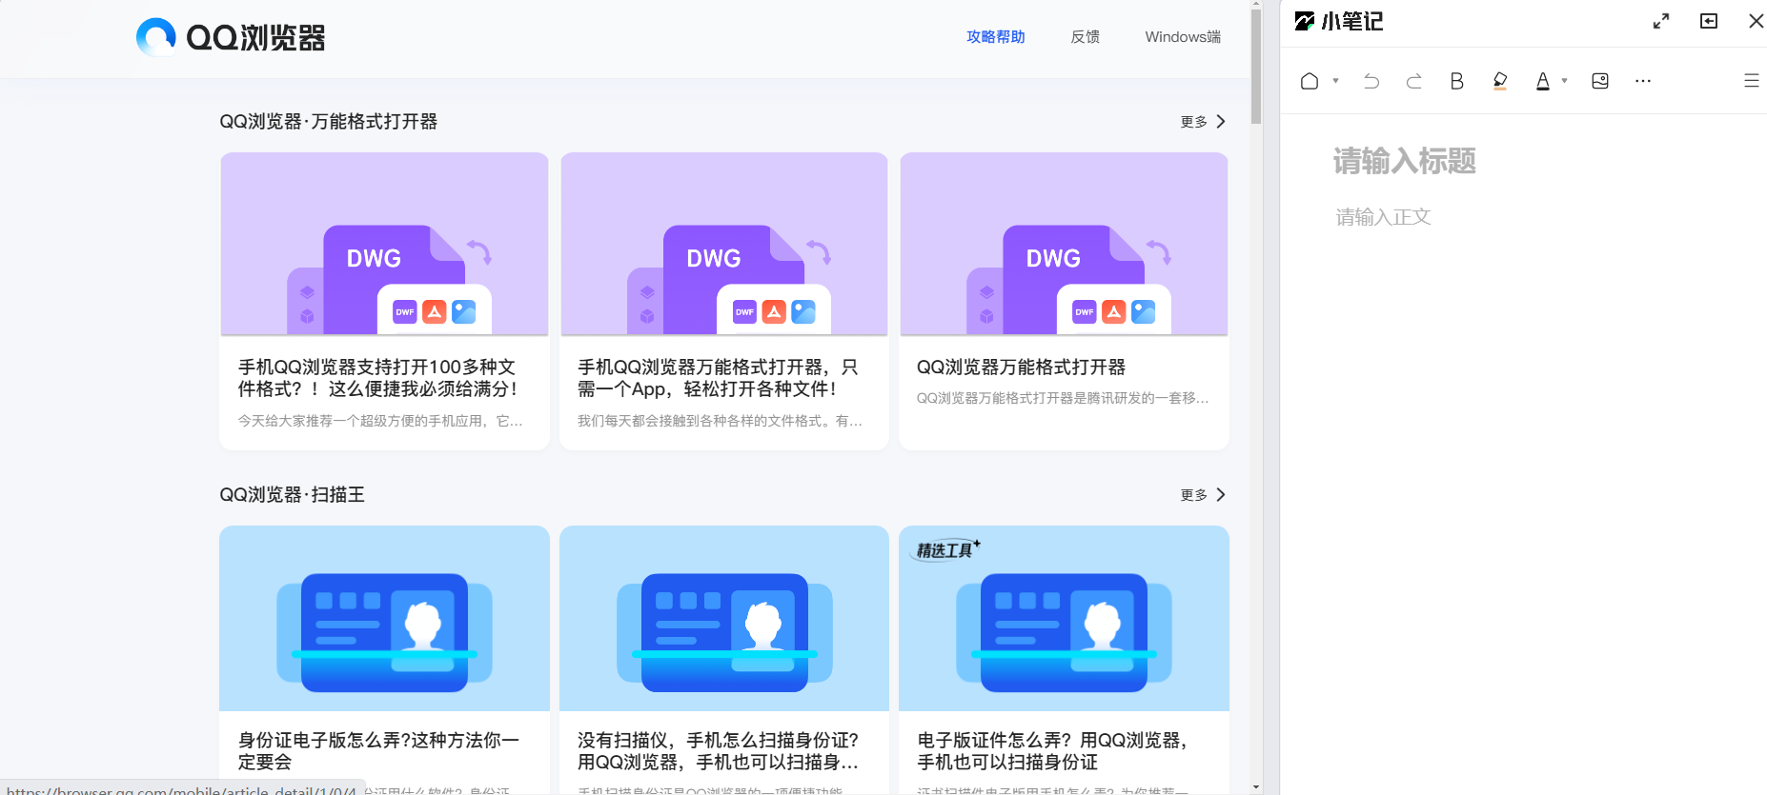Click the page vertical scrollbar thumb

coord(1256,67)
